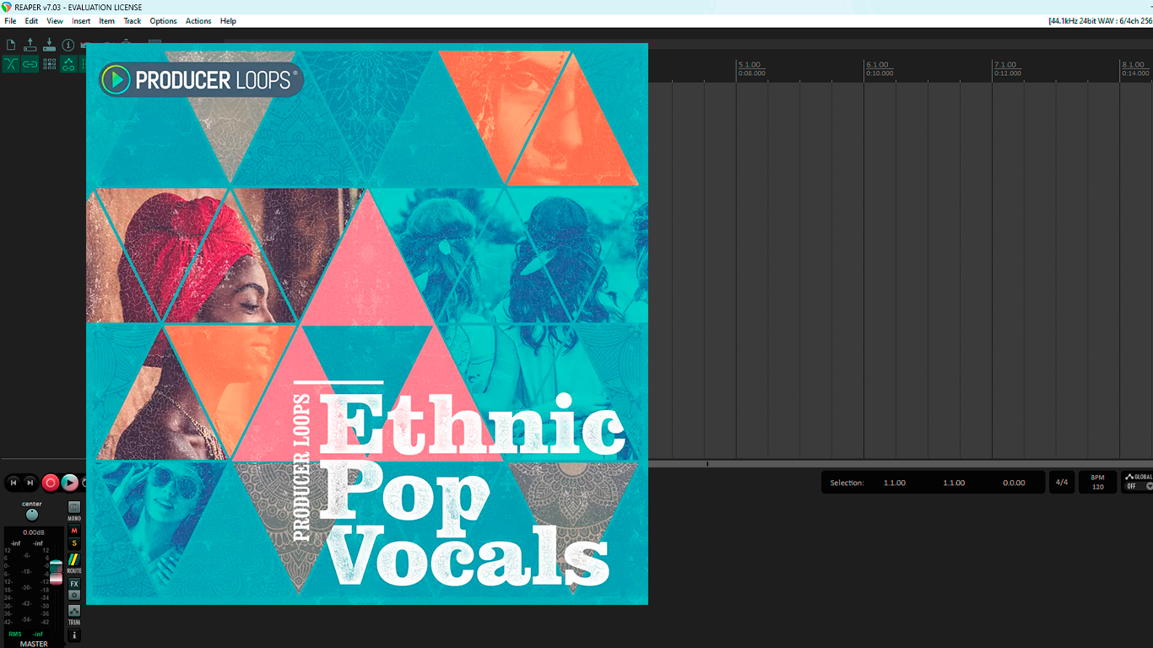
Task: Go to project start transport button
Action: (x=14, y=483)
